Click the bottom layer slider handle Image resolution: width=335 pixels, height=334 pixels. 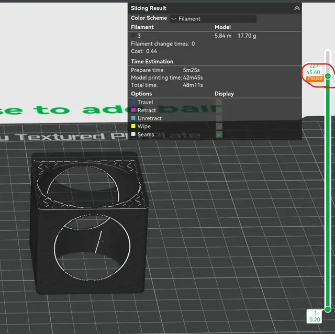(x=328, y=309)
